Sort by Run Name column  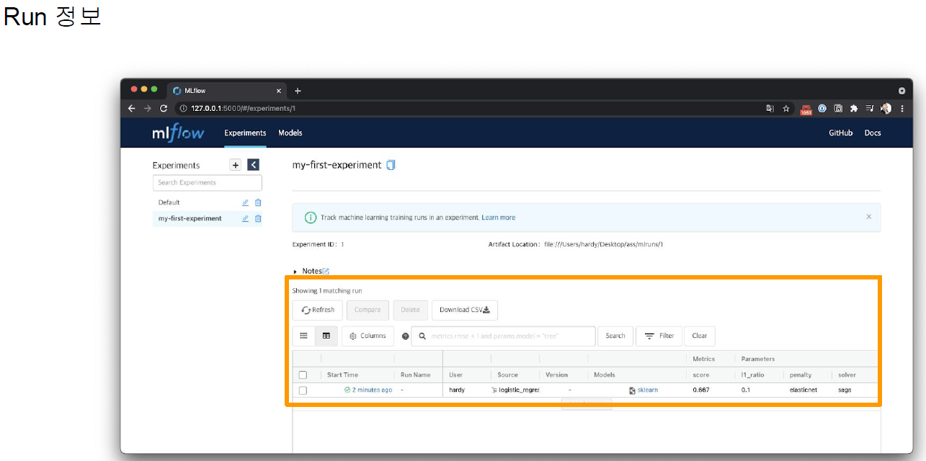[x=416, y=375]
